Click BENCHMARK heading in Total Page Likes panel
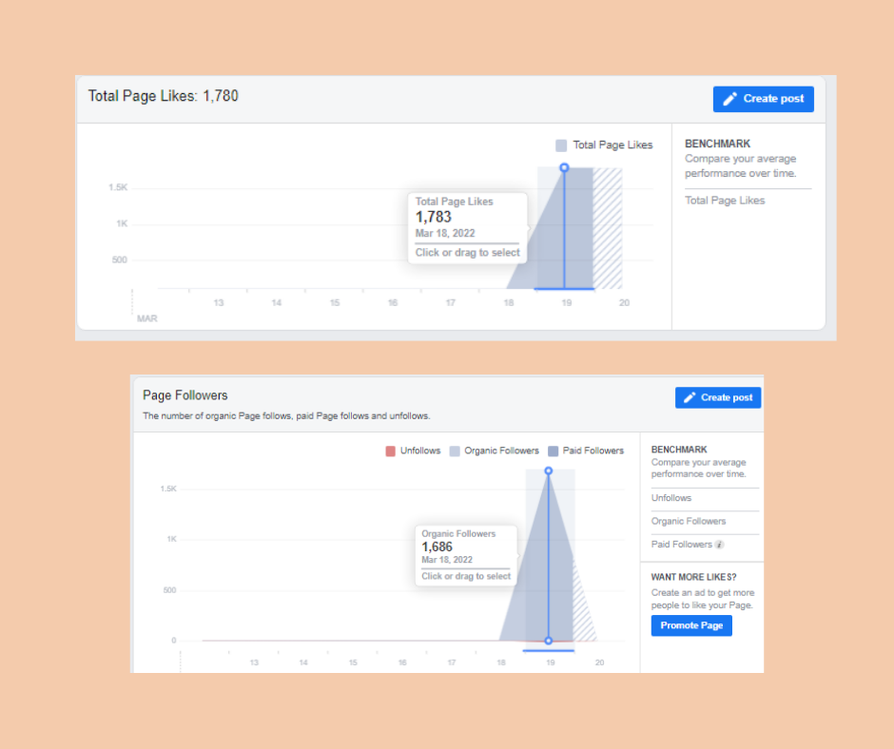This screenshot has height=749, width=894. click(717, 144)
